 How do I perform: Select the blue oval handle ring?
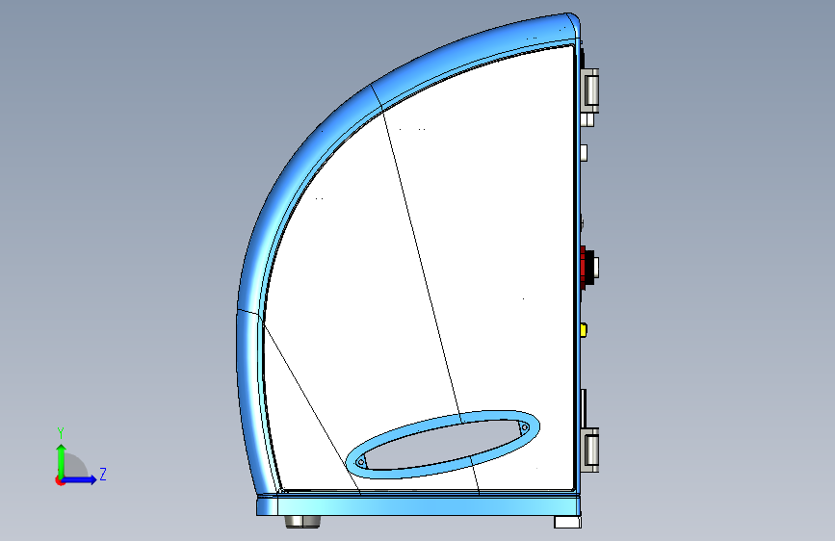click(x=442, y=445)
